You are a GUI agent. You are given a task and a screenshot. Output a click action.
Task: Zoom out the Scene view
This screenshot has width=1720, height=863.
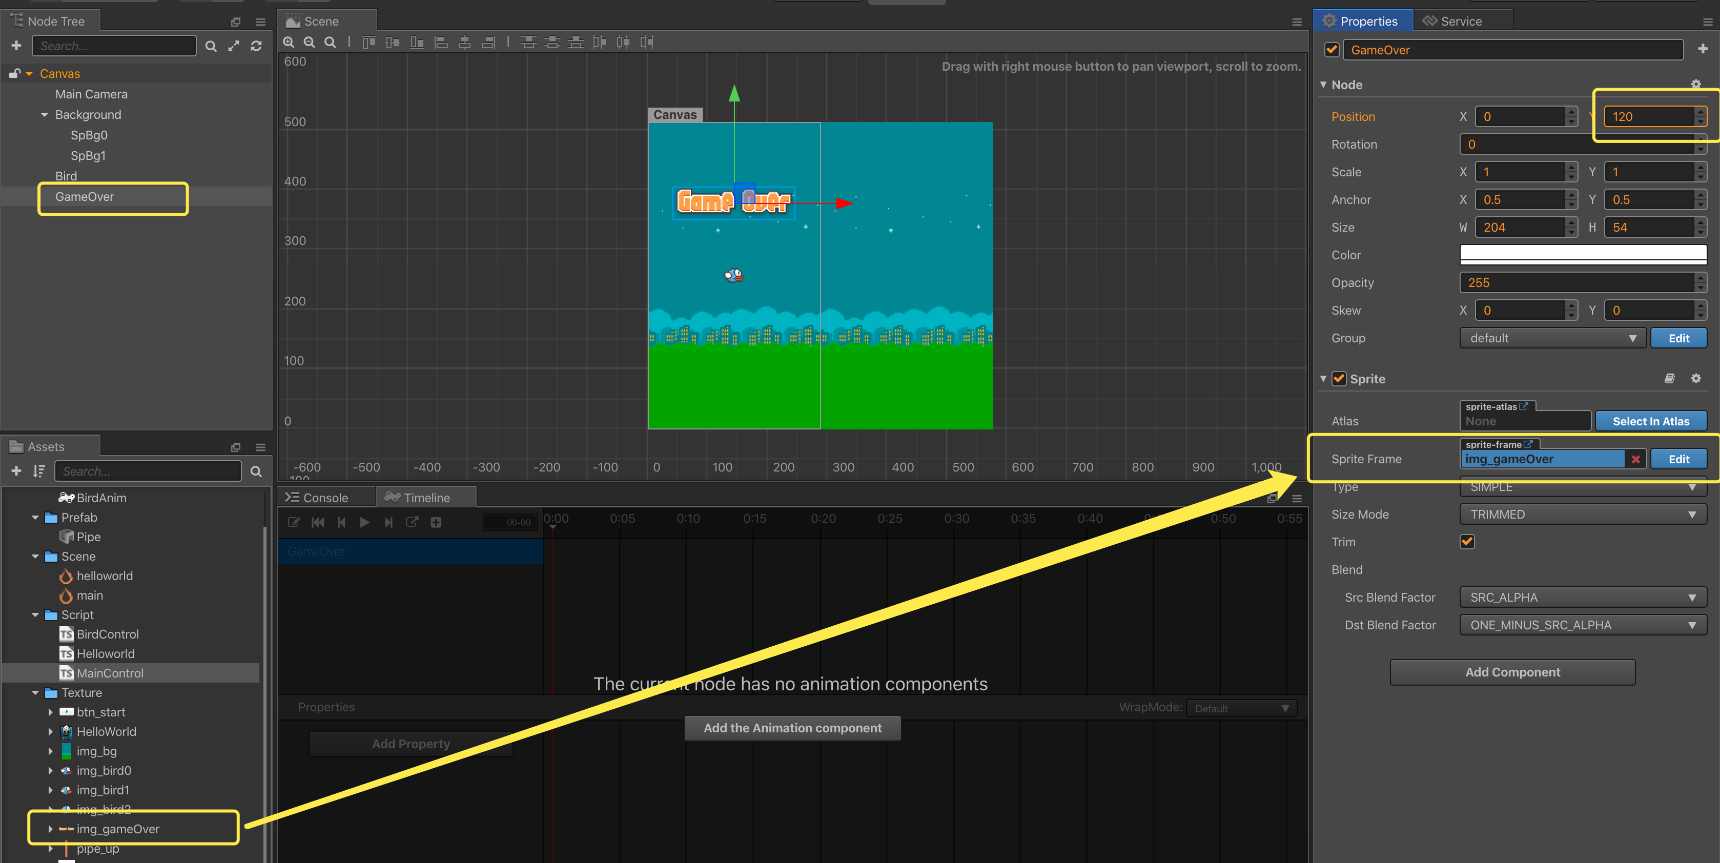point(309,42)
